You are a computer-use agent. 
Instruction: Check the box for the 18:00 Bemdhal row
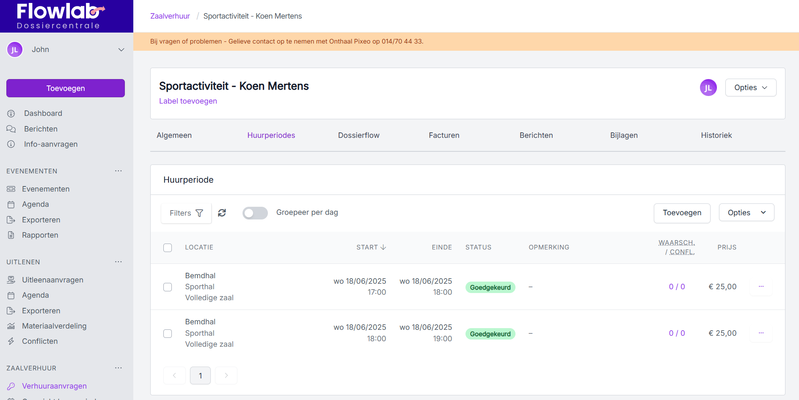click(x=168, y=333)
